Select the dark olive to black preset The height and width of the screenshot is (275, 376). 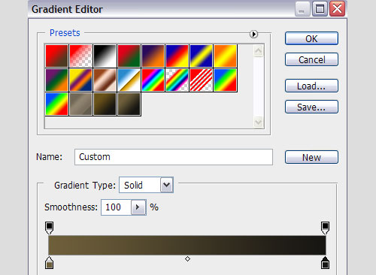(105, 104)
